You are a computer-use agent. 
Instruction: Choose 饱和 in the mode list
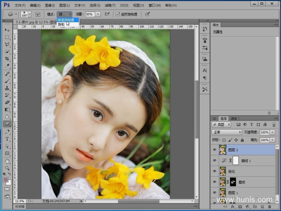pos(68,24)
